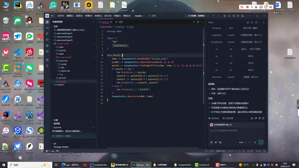
Task: Open the Explorer panel more actions ellipsis
Action: pos(93,22)
